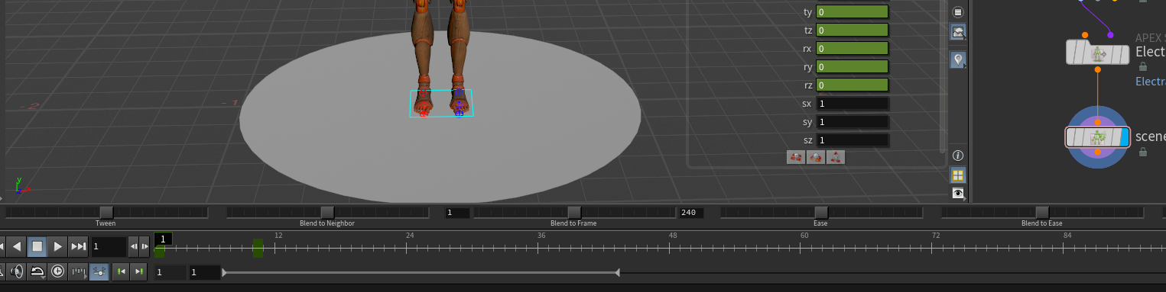Open the background image display dropdown

click(x=958, y=32)
